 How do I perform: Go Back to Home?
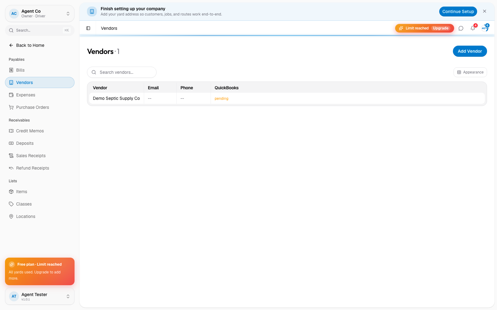40,45
